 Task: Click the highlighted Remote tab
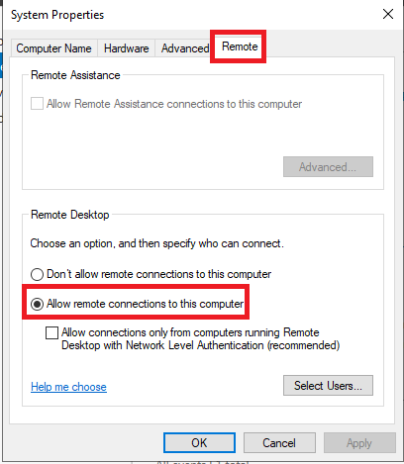(x=240, y=46)
